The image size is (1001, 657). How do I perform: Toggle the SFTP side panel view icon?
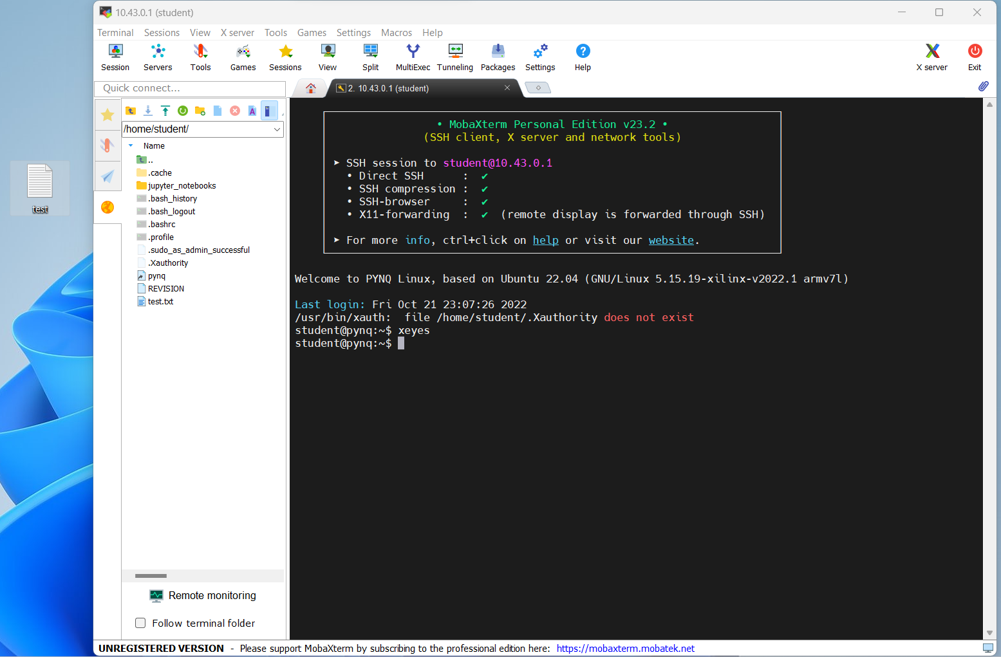269,111
